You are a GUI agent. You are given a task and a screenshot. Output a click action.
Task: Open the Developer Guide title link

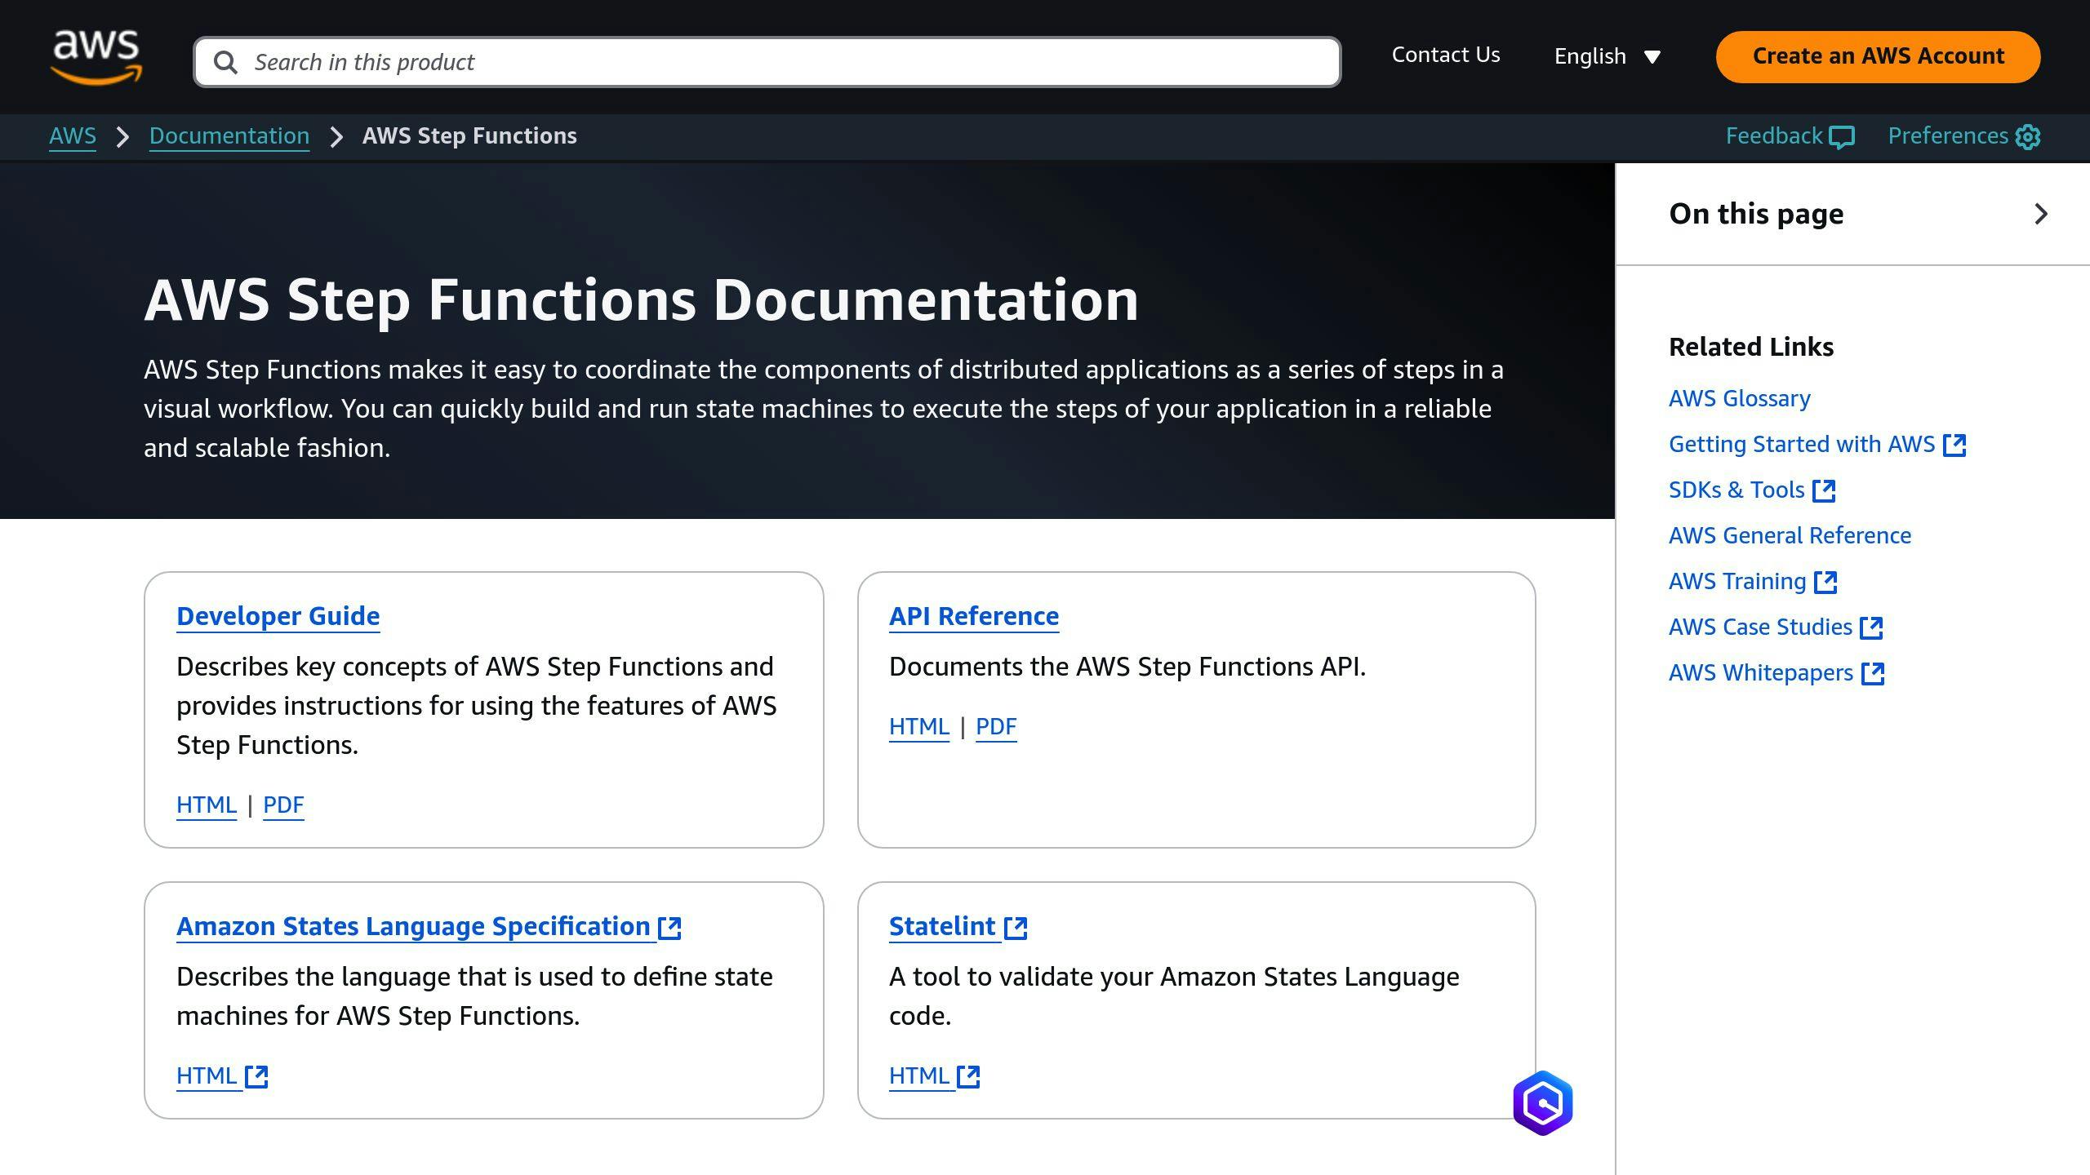pos(278,616)
